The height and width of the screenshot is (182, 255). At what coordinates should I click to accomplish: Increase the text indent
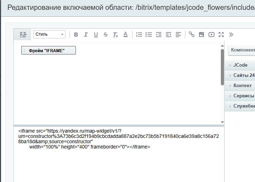click(158, 35)
